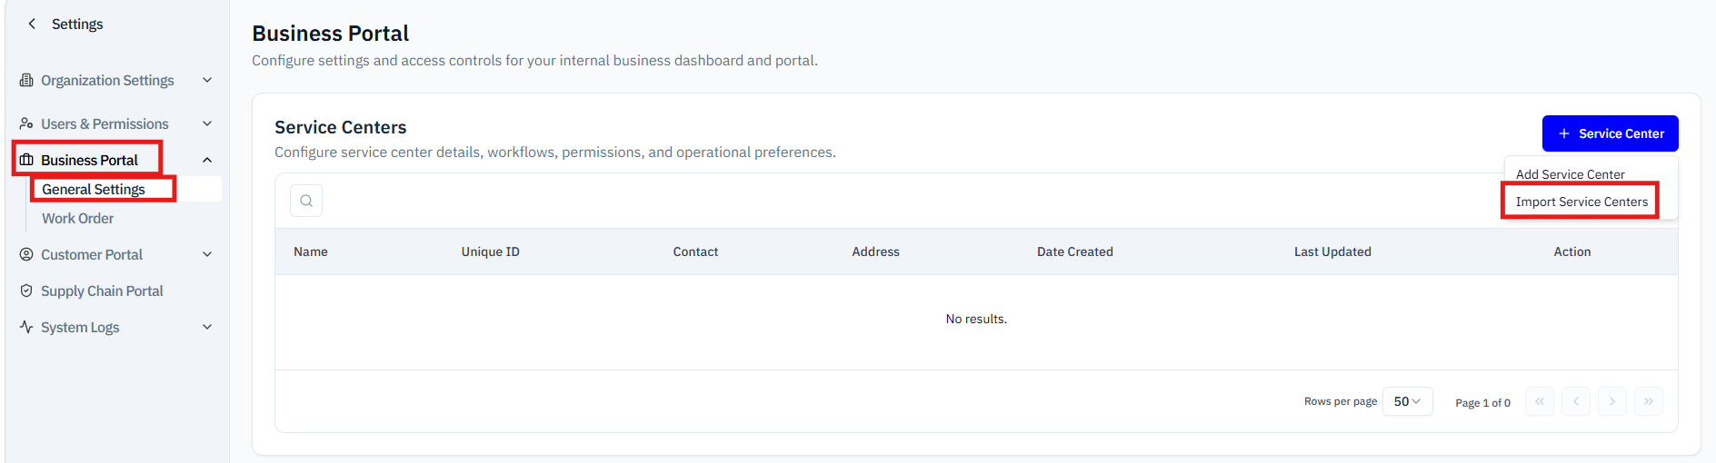Select Add Service Center menu option
1716x463 pixels.
[x=1570, y=174]
